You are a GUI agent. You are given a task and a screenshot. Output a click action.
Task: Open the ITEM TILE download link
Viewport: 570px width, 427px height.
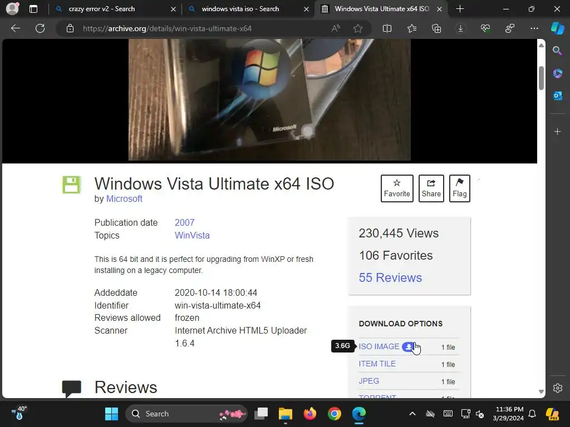(377, 364)
